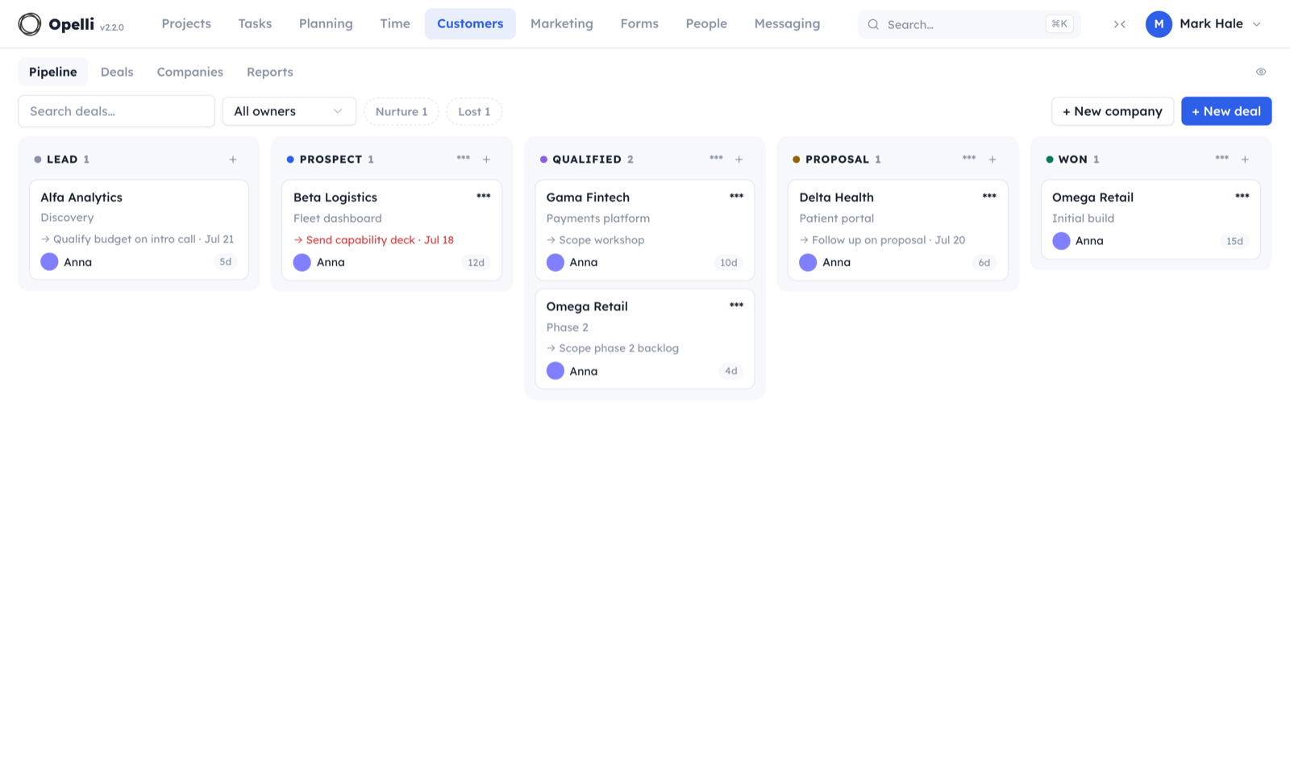The image size is (1290, 770).
Task: Click Anna's avatar on Omega Retail Initial build card
Action: point(1061,241)
